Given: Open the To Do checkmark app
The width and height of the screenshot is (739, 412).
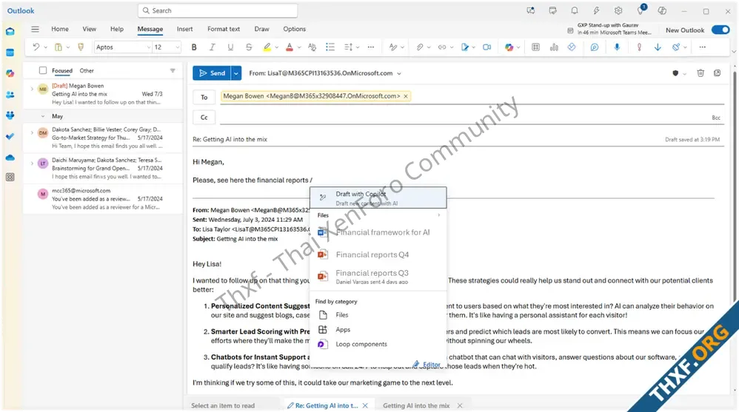Looking at the screenshot, I should [10, 137].
